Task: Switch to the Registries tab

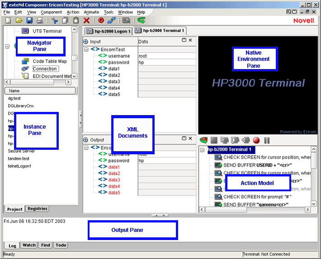Action: (38, 208)
